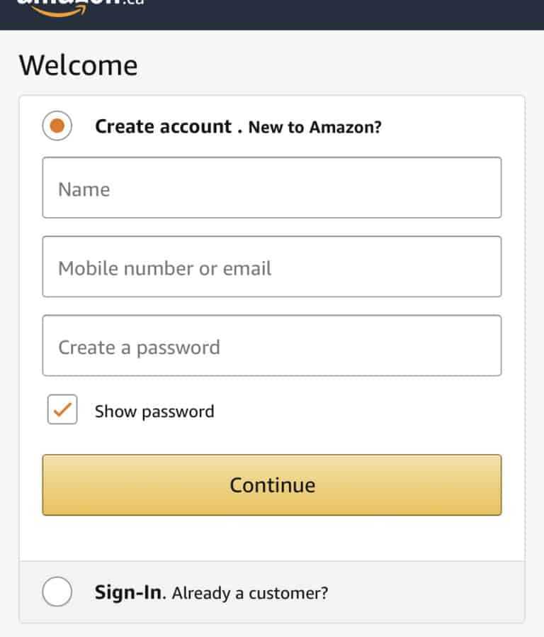Click the Name input field
The width and height of the screenshot is (544, 637).
271,187
